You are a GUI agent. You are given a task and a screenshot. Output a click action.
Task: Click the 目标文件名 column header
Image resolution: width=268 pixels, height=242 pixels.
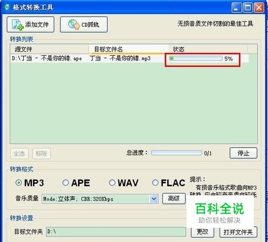129,50
